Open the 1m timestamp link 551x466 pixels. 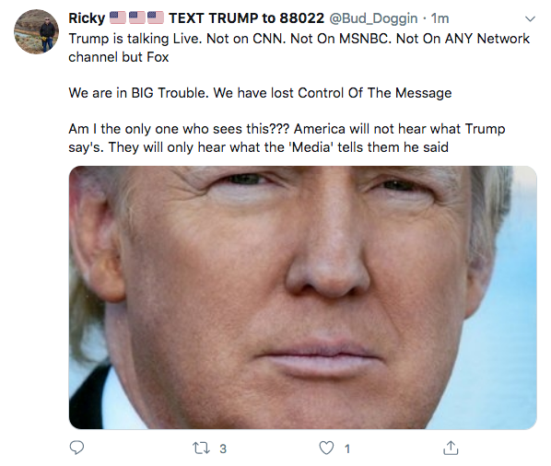440,18
